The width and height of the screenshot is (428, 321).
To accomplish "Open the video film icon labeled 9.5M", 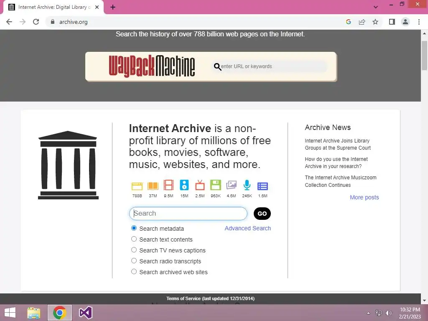I will coord(169,185).
